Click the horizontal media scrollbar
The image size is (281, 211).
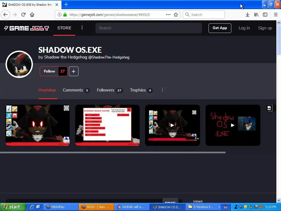coord(113,152)
